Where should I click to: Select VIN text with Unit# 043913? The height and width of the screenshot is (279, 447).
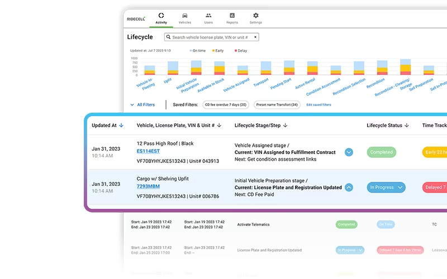[178, 161]
